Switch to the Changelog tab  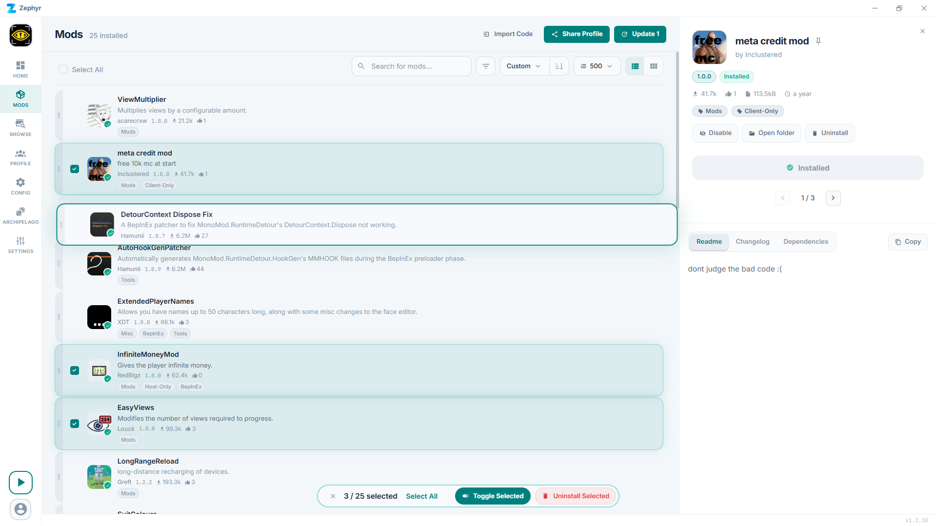[x=752, y=242]
